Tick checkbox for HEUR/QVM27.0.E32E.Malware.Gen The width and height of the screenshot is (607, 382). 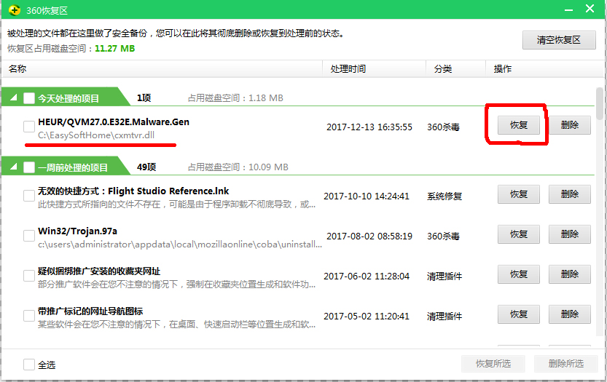point(29,127)
